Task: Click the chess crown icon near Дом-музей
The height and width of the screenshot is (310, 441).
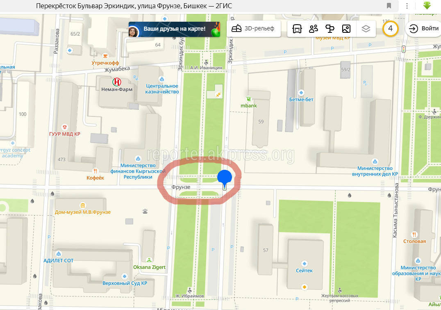Action: coord(145,211)
